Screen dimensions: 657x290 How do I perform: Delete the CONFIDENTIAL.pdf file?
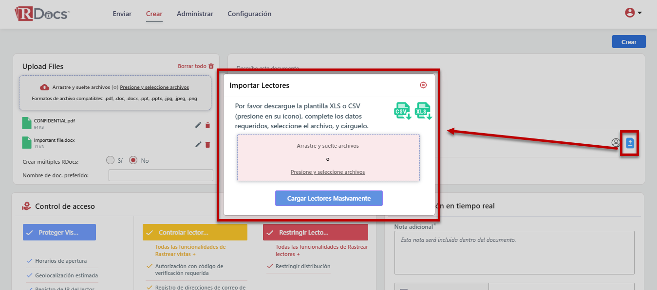(x=208, y=125)
